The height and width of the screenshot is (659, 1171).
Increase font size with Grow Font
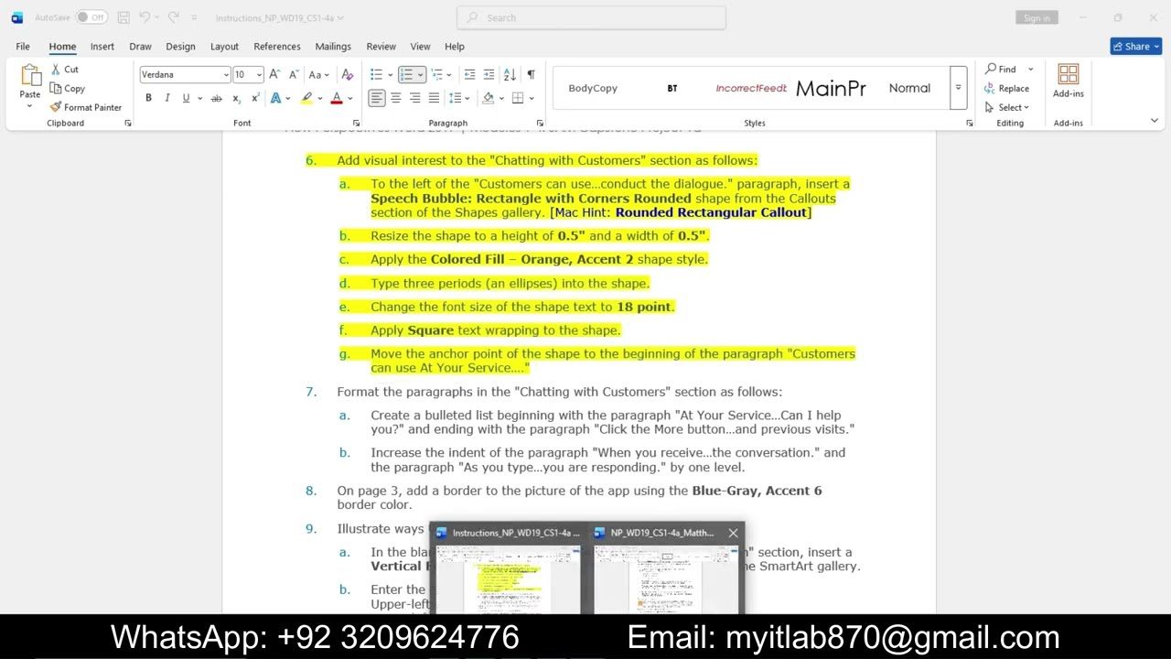click(274, 75)
